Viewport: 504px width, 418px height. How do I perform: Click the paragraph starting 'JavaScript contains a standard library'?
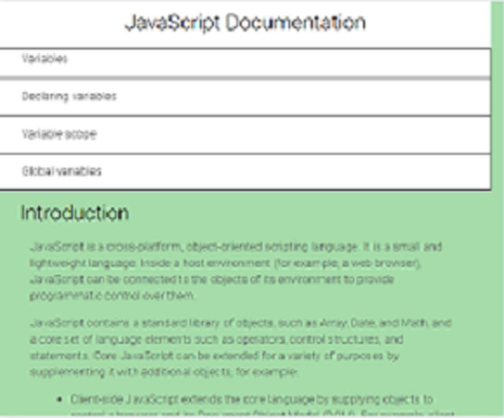[240, 347]
